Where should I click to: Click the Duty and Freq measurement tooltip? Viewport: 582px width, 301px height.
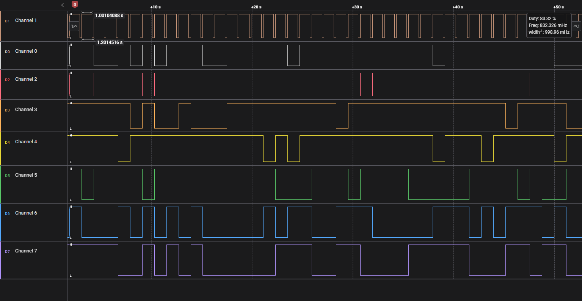549,25
